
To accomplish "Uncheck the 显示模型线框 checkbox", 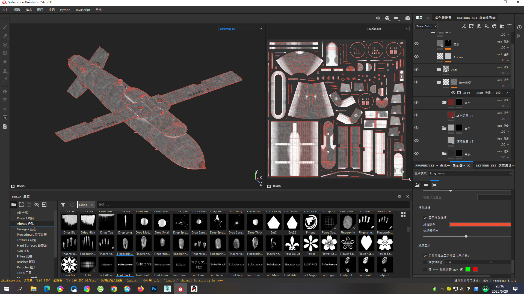I will (425, 218).
